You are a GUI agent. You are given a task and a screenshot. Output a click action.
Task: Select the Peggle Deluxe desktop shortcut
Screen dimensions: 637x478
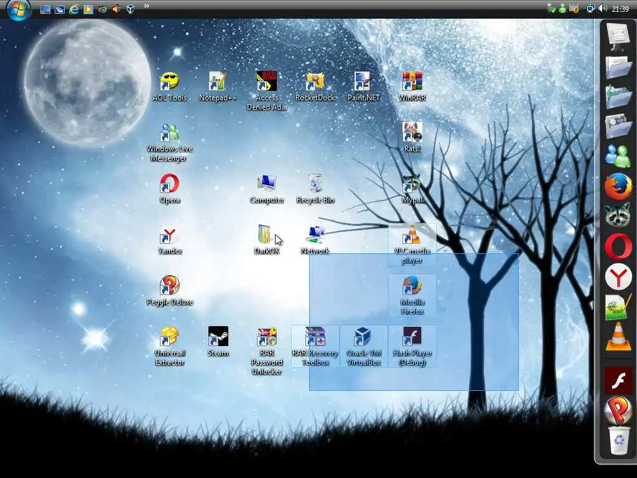tap(169, 291)
